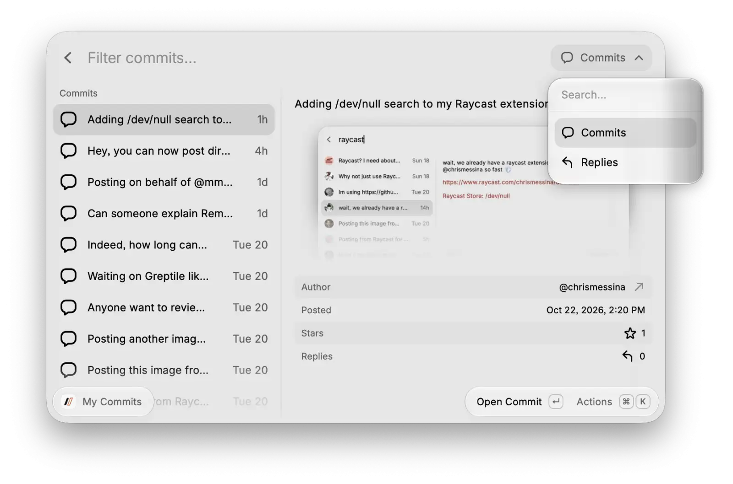Image resolution: width=733 pixels, height=484 pixels.
Task: Select 'Posting this image fro...' row
Action: [x=164, y=370]
